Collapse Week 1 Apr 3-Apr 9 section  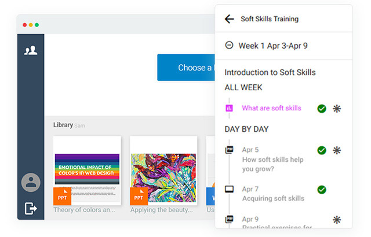pos(230,46)
